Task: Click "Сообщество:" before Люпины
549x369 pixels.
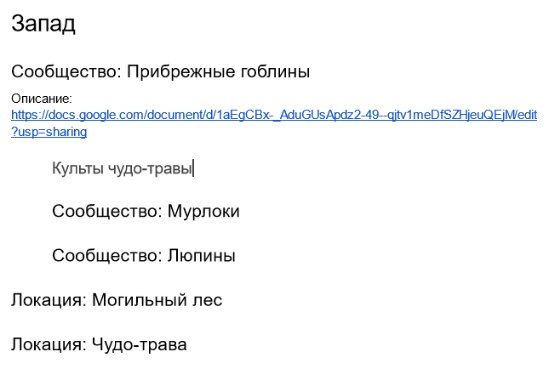Action: [x=107, y=256]
